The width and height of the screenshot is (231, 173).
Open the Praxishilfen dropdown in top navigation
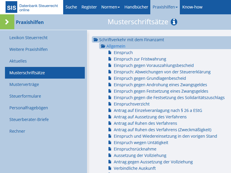coord(165,7)
